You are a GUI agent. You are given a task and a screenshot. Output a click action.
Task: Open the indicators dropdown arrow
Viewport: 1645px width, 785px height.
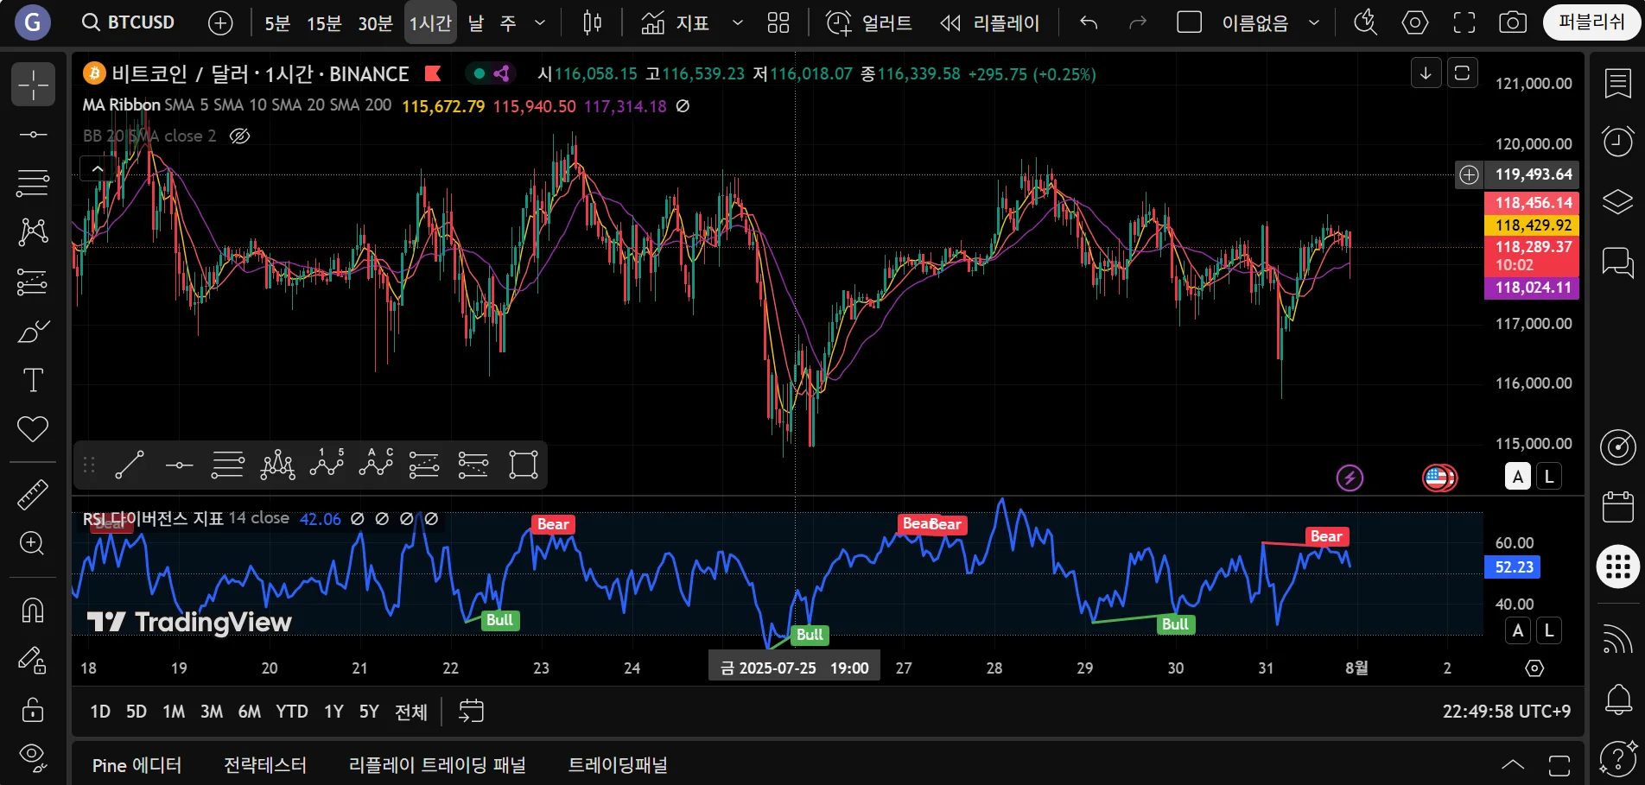tap(737, 22)
